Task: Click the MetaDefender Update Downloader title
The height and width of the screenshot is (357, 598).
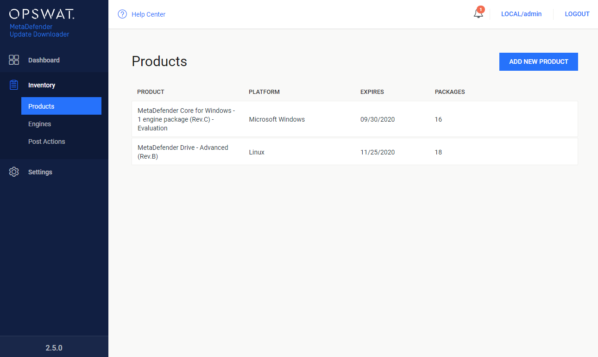Action: click(39, 31)
